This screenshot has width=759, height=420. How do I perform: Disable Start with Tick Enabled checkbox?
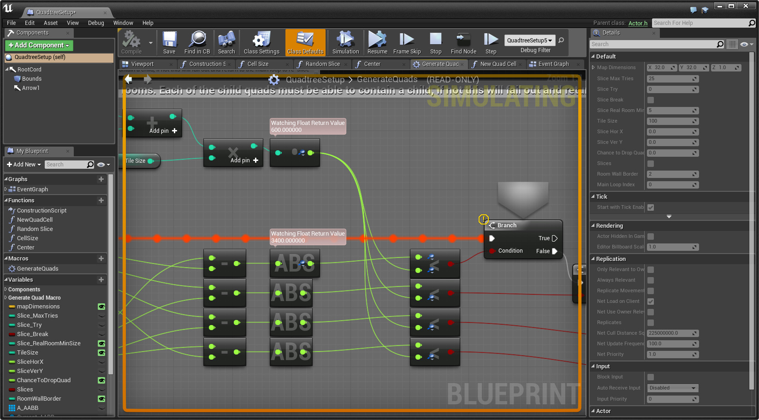point(651,207)
